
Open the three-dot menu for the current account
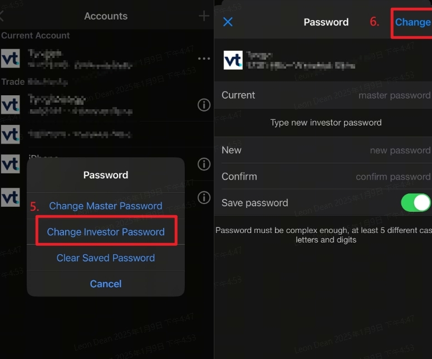(x=204, y=59)
